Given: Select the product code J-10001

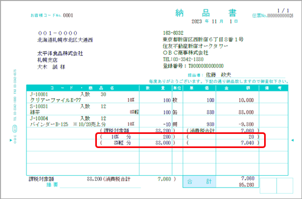Looking at the screenshot, I should click(39, 94).
